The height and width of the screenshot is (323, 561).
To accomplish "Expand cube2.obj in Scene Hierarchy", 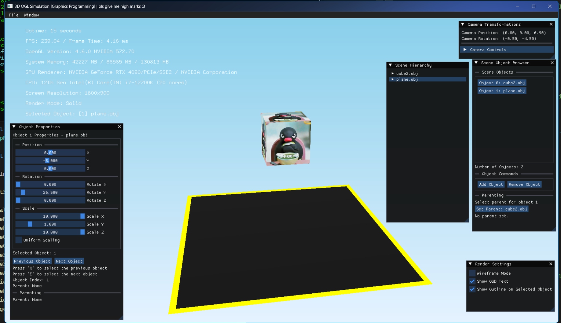I will tap(392, 73).
